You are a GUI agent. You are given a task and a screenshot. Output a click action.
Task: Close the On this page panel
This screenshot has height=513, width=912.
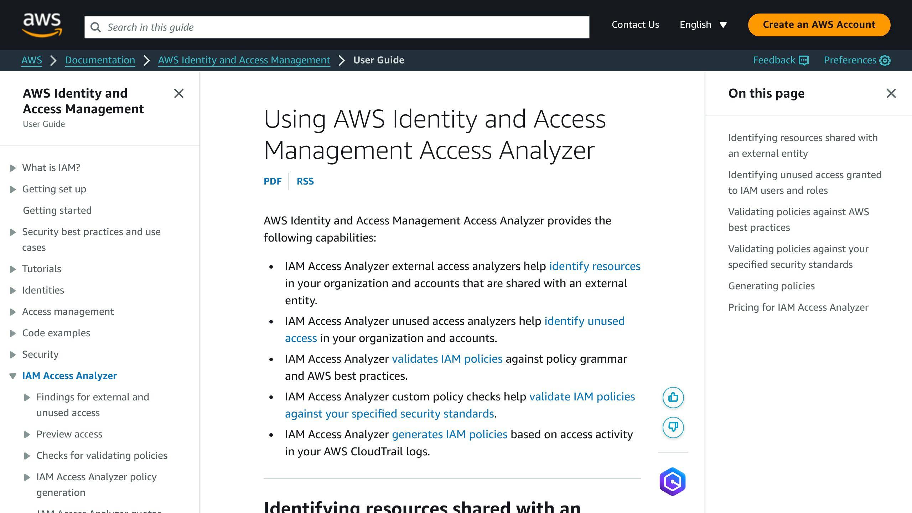pos(891,93)
